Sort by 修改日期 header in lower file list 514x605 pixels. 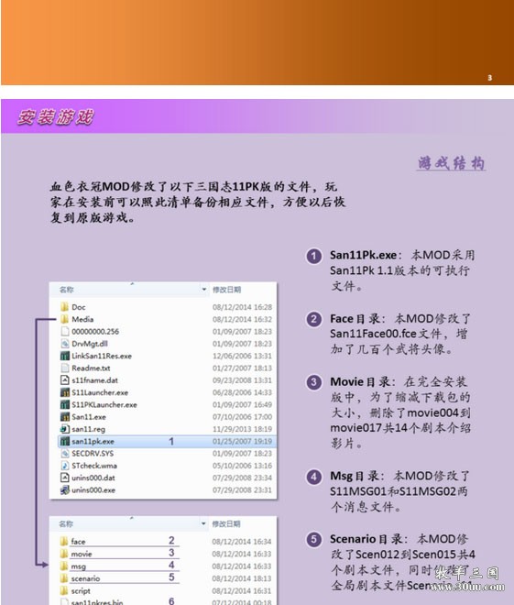pyautogui.click(x=226, y=523)
